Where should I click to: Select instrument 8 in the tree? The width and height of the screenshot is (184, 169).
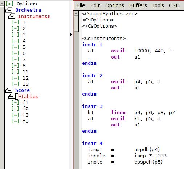tap(24, 65)
